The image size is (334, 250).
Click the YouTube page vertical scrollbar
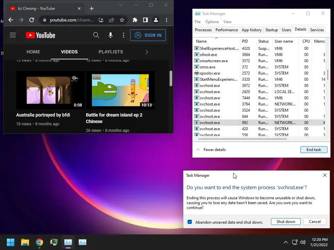coord(171,78)
